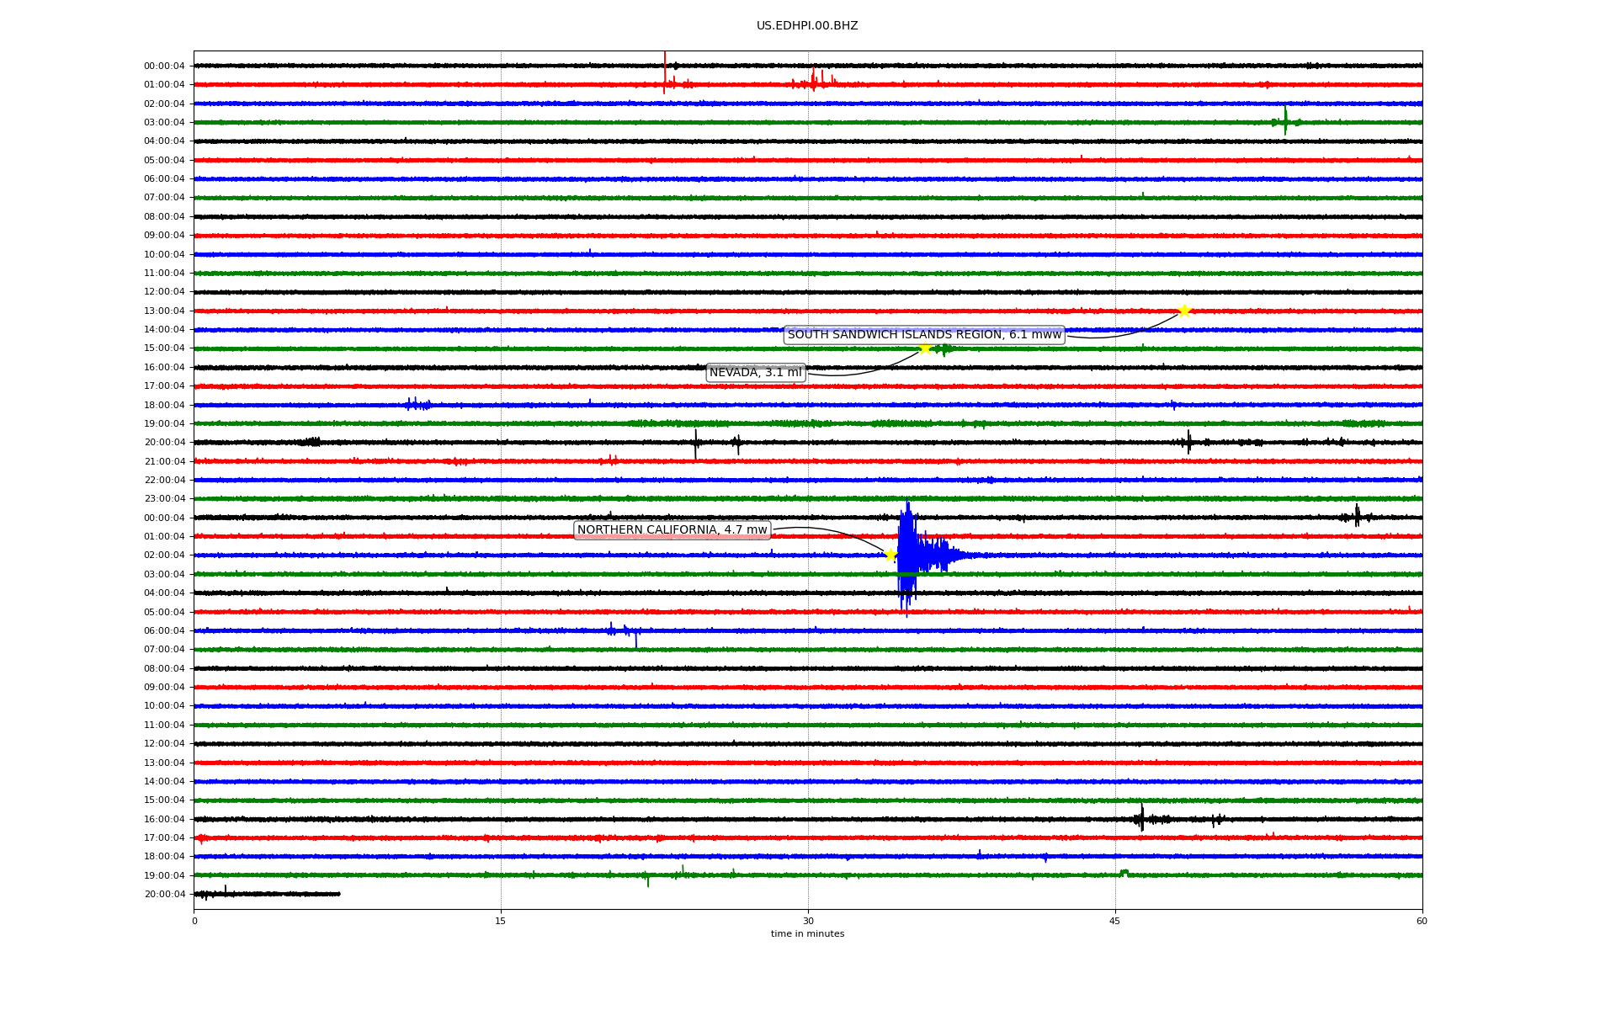
Task: Click the axis caption time in minutes
Action: click(807, 934)
